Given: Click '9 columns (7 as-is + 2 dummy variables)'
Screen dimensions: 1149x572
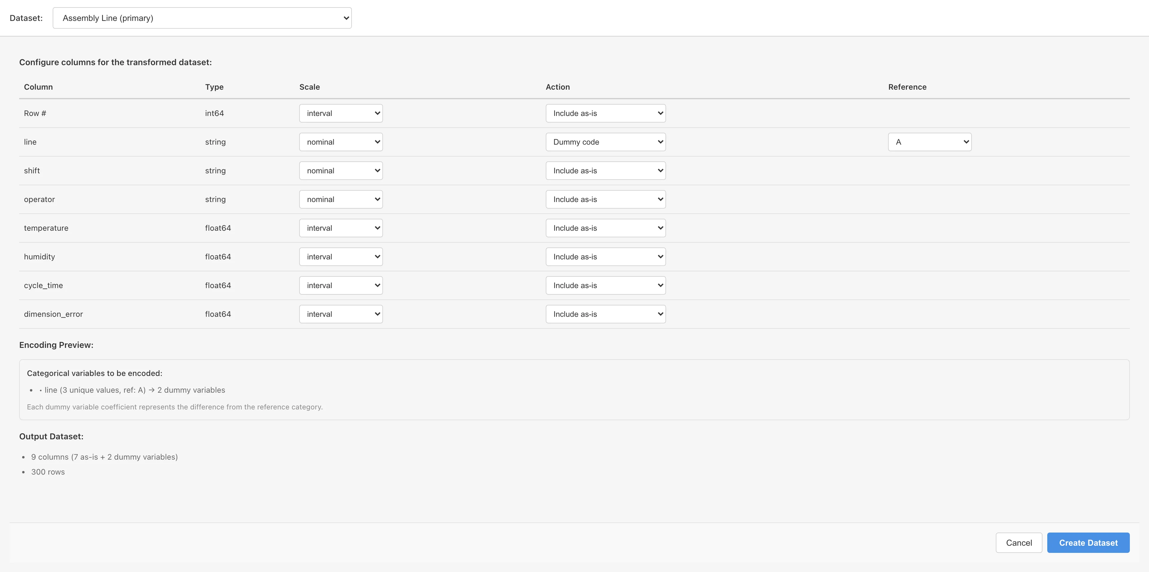Looking at the screenshot, I should point(104,457).
